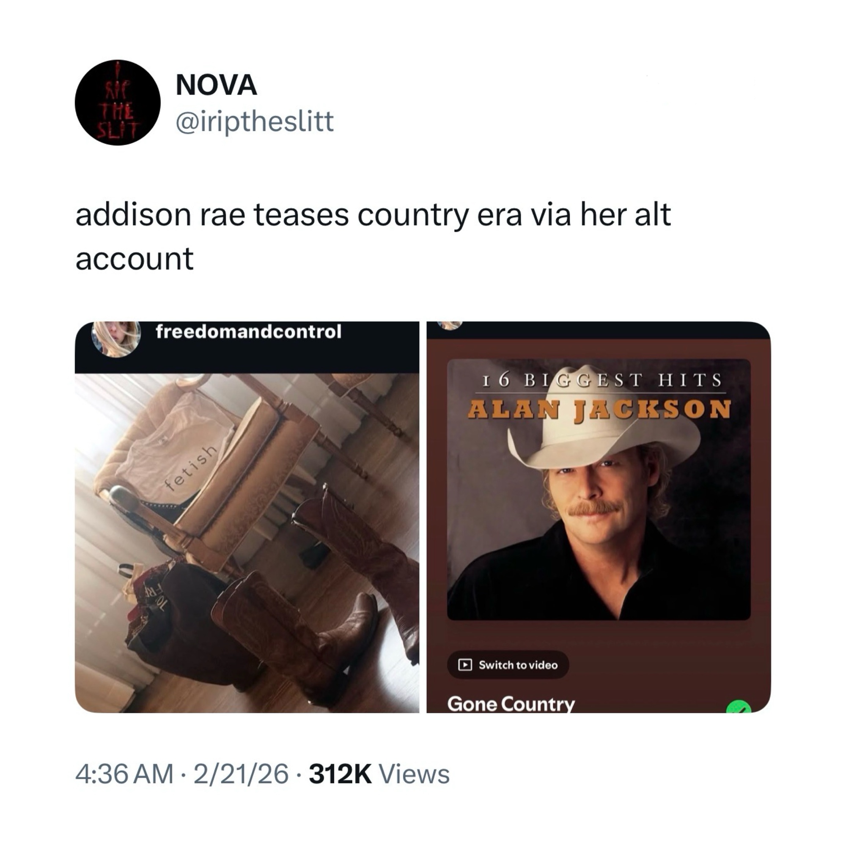Open the right Alan Jackson screenshot image
846x846 pixels.
(x=599, y=517)
